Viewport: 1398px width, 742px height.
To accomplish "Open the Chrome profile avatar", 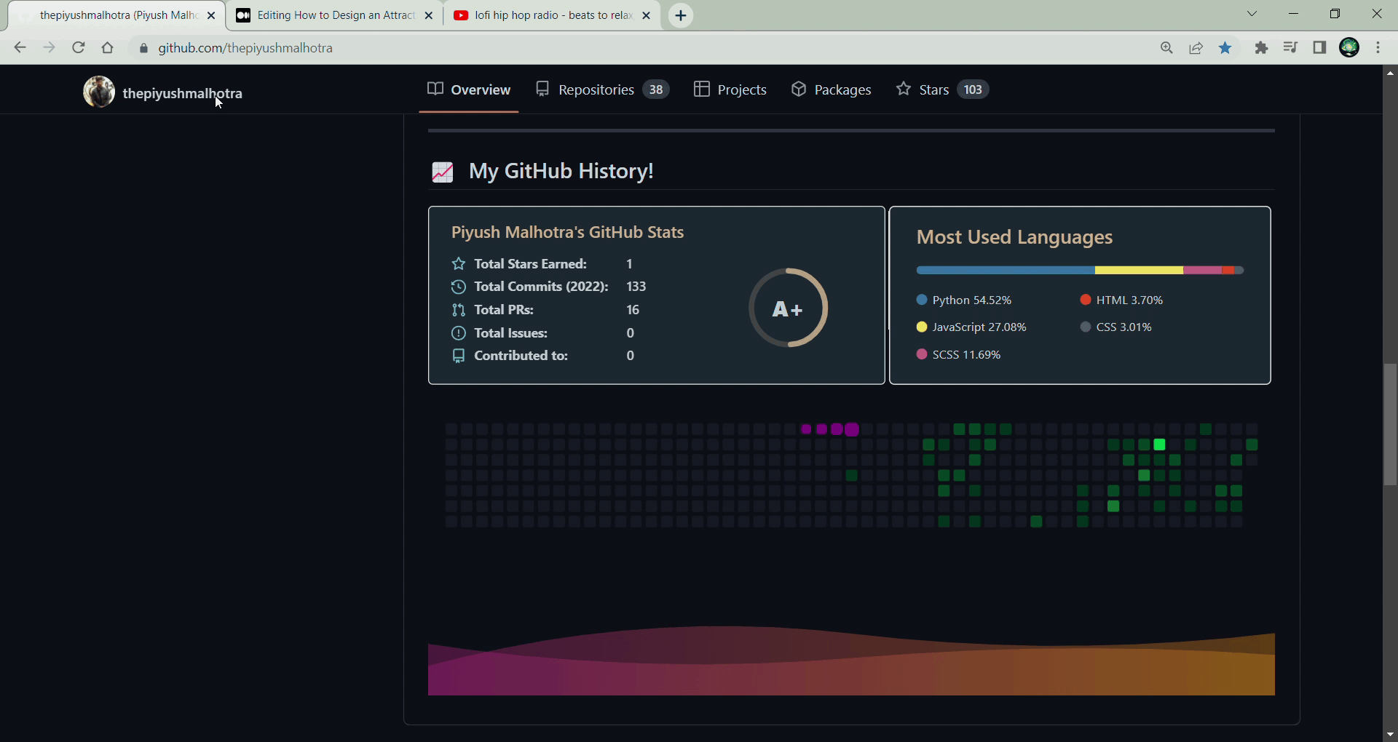I will (1349, 48).
